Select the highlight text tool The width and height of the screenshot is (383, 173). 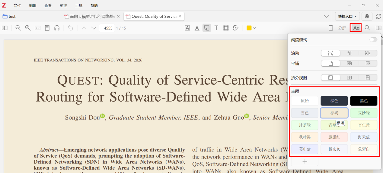(187, 28)
